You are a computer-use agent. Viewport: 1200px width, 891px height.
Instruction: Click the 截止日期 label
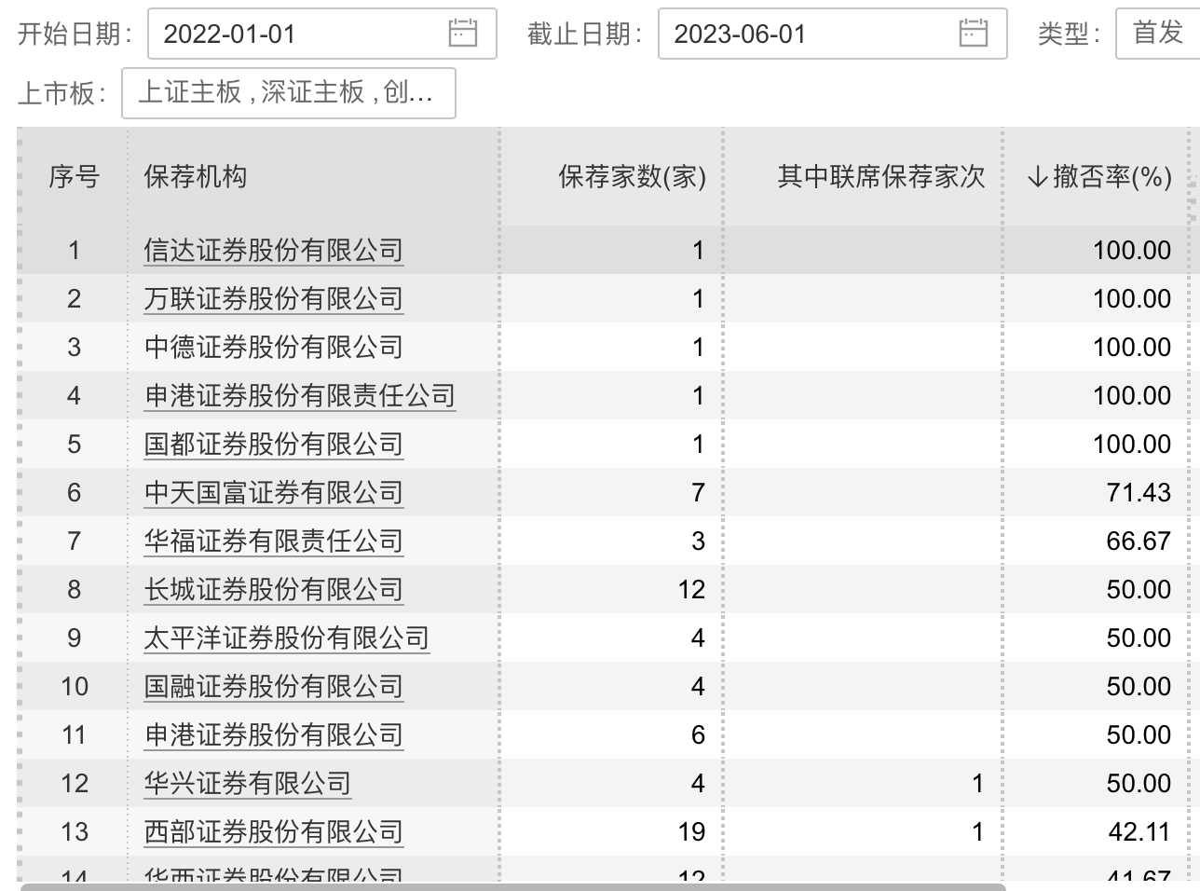point(585,34)
